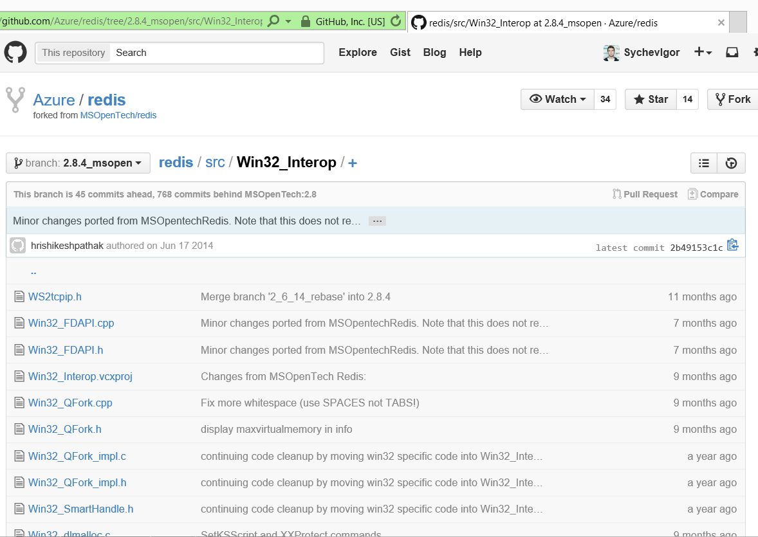Open the notifications inbox icon

(x=732, y=52)
